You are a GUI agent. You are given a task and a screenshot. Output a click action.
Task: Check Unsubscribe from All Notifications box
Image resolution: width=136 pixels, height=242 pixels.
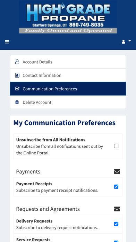point(116,146)
